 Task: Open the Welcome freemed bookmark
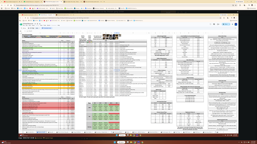coord(98,8)
